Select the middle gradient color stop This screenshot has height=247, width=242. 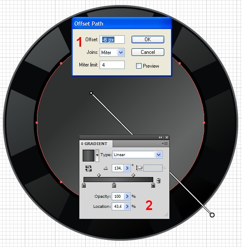(114, 185)
